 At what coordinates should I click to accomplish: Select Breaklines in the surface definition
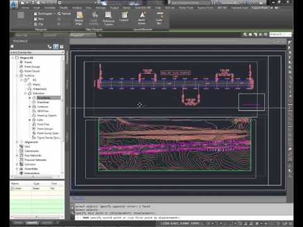point(43,102)
